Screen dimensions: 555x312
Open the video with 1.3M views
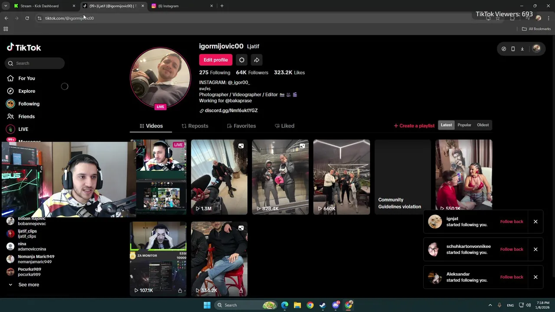pyautogui.click(x=219, y=177)
